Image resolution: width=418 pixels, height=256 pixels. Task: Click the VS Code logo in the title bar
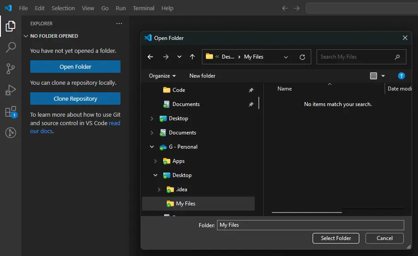[x=8, y=8]
